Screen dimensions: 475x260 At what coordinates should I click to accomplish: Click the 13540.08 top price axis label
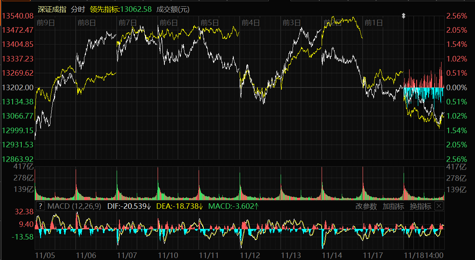coord(18,16)
